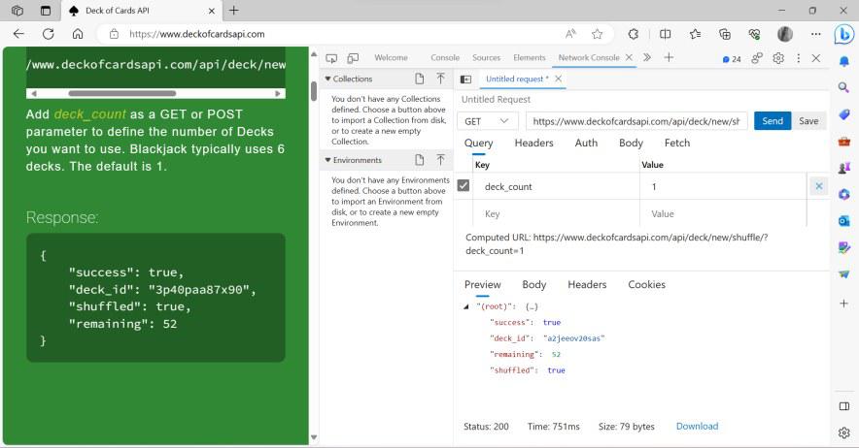859x448 pixels.
Task: Remove the deck_count query row
Action: coord(818,186)
